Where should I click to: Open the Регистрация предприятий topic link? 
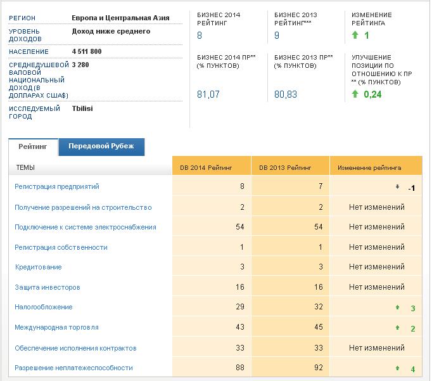click(57, 187)
